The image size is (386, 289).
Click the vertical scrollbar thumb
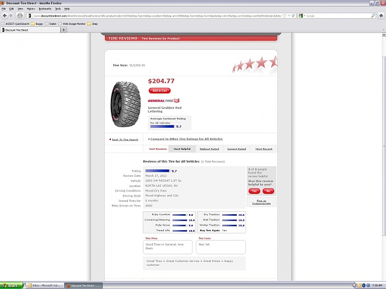coord(384,146)
